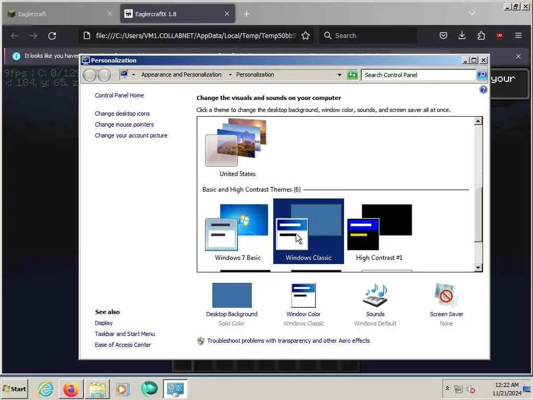This screenshot has height=400, width=533.
Task: Click the Firefox URL address field
Action: click(x=196, y=36)
